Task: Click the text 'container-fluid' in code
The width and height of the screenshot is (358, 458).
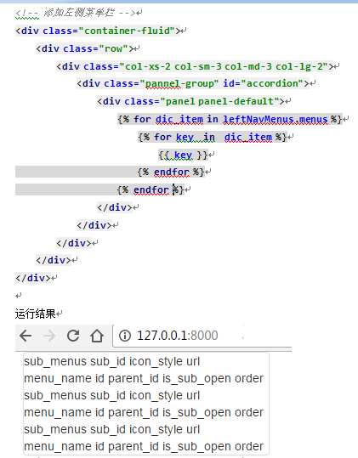Action: [x=127, y=31]
